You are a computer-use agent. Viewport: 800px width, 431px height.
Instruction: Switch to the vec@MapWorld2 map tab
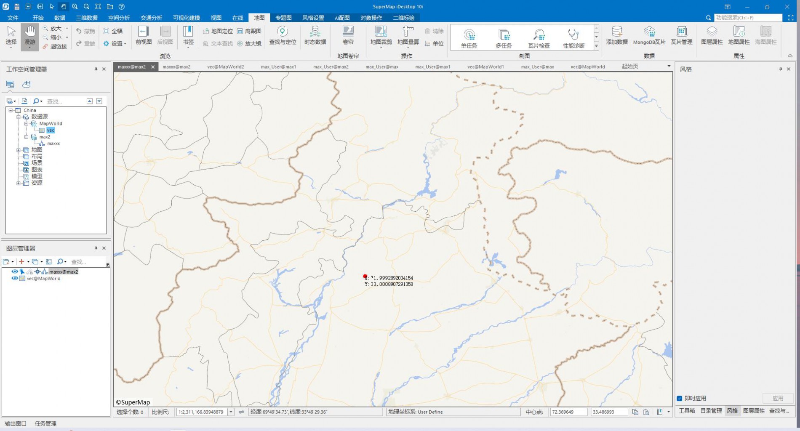click(x=225, y=67)
